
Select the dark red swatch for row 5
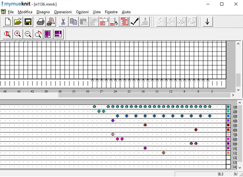228,125
